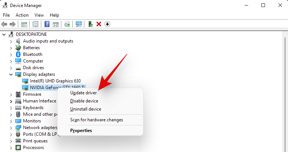
Task: Choose Scan for hardware changes in context menu
Action: [100, 120]
